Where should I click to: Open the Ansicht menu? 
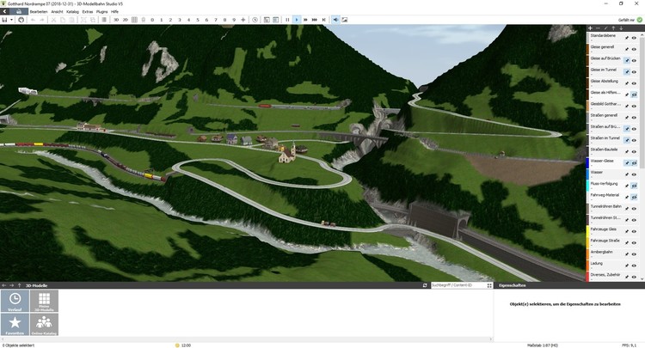57,12
